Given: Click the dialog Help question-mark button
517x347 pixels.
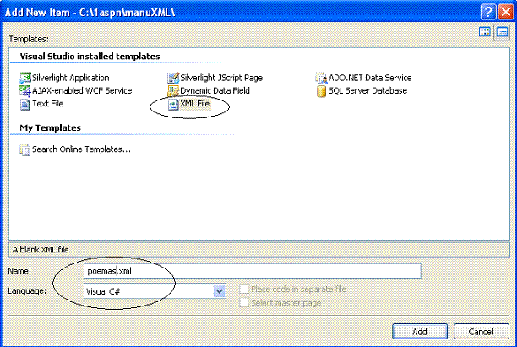Looking at the screenshot, I should (x=488, y=12).
